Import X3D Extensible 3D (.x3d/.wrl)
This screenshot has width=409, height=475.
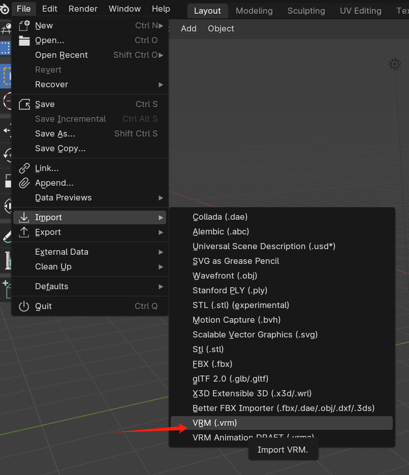click(x=281, y=393)
